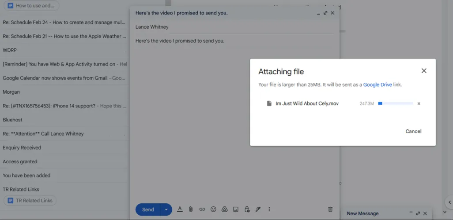
Task: Click the insert link icon
Action: [202, 209]
